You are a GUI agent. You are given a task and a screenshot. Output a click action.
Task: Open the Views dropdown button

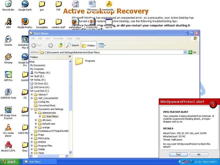click(102, 45)
